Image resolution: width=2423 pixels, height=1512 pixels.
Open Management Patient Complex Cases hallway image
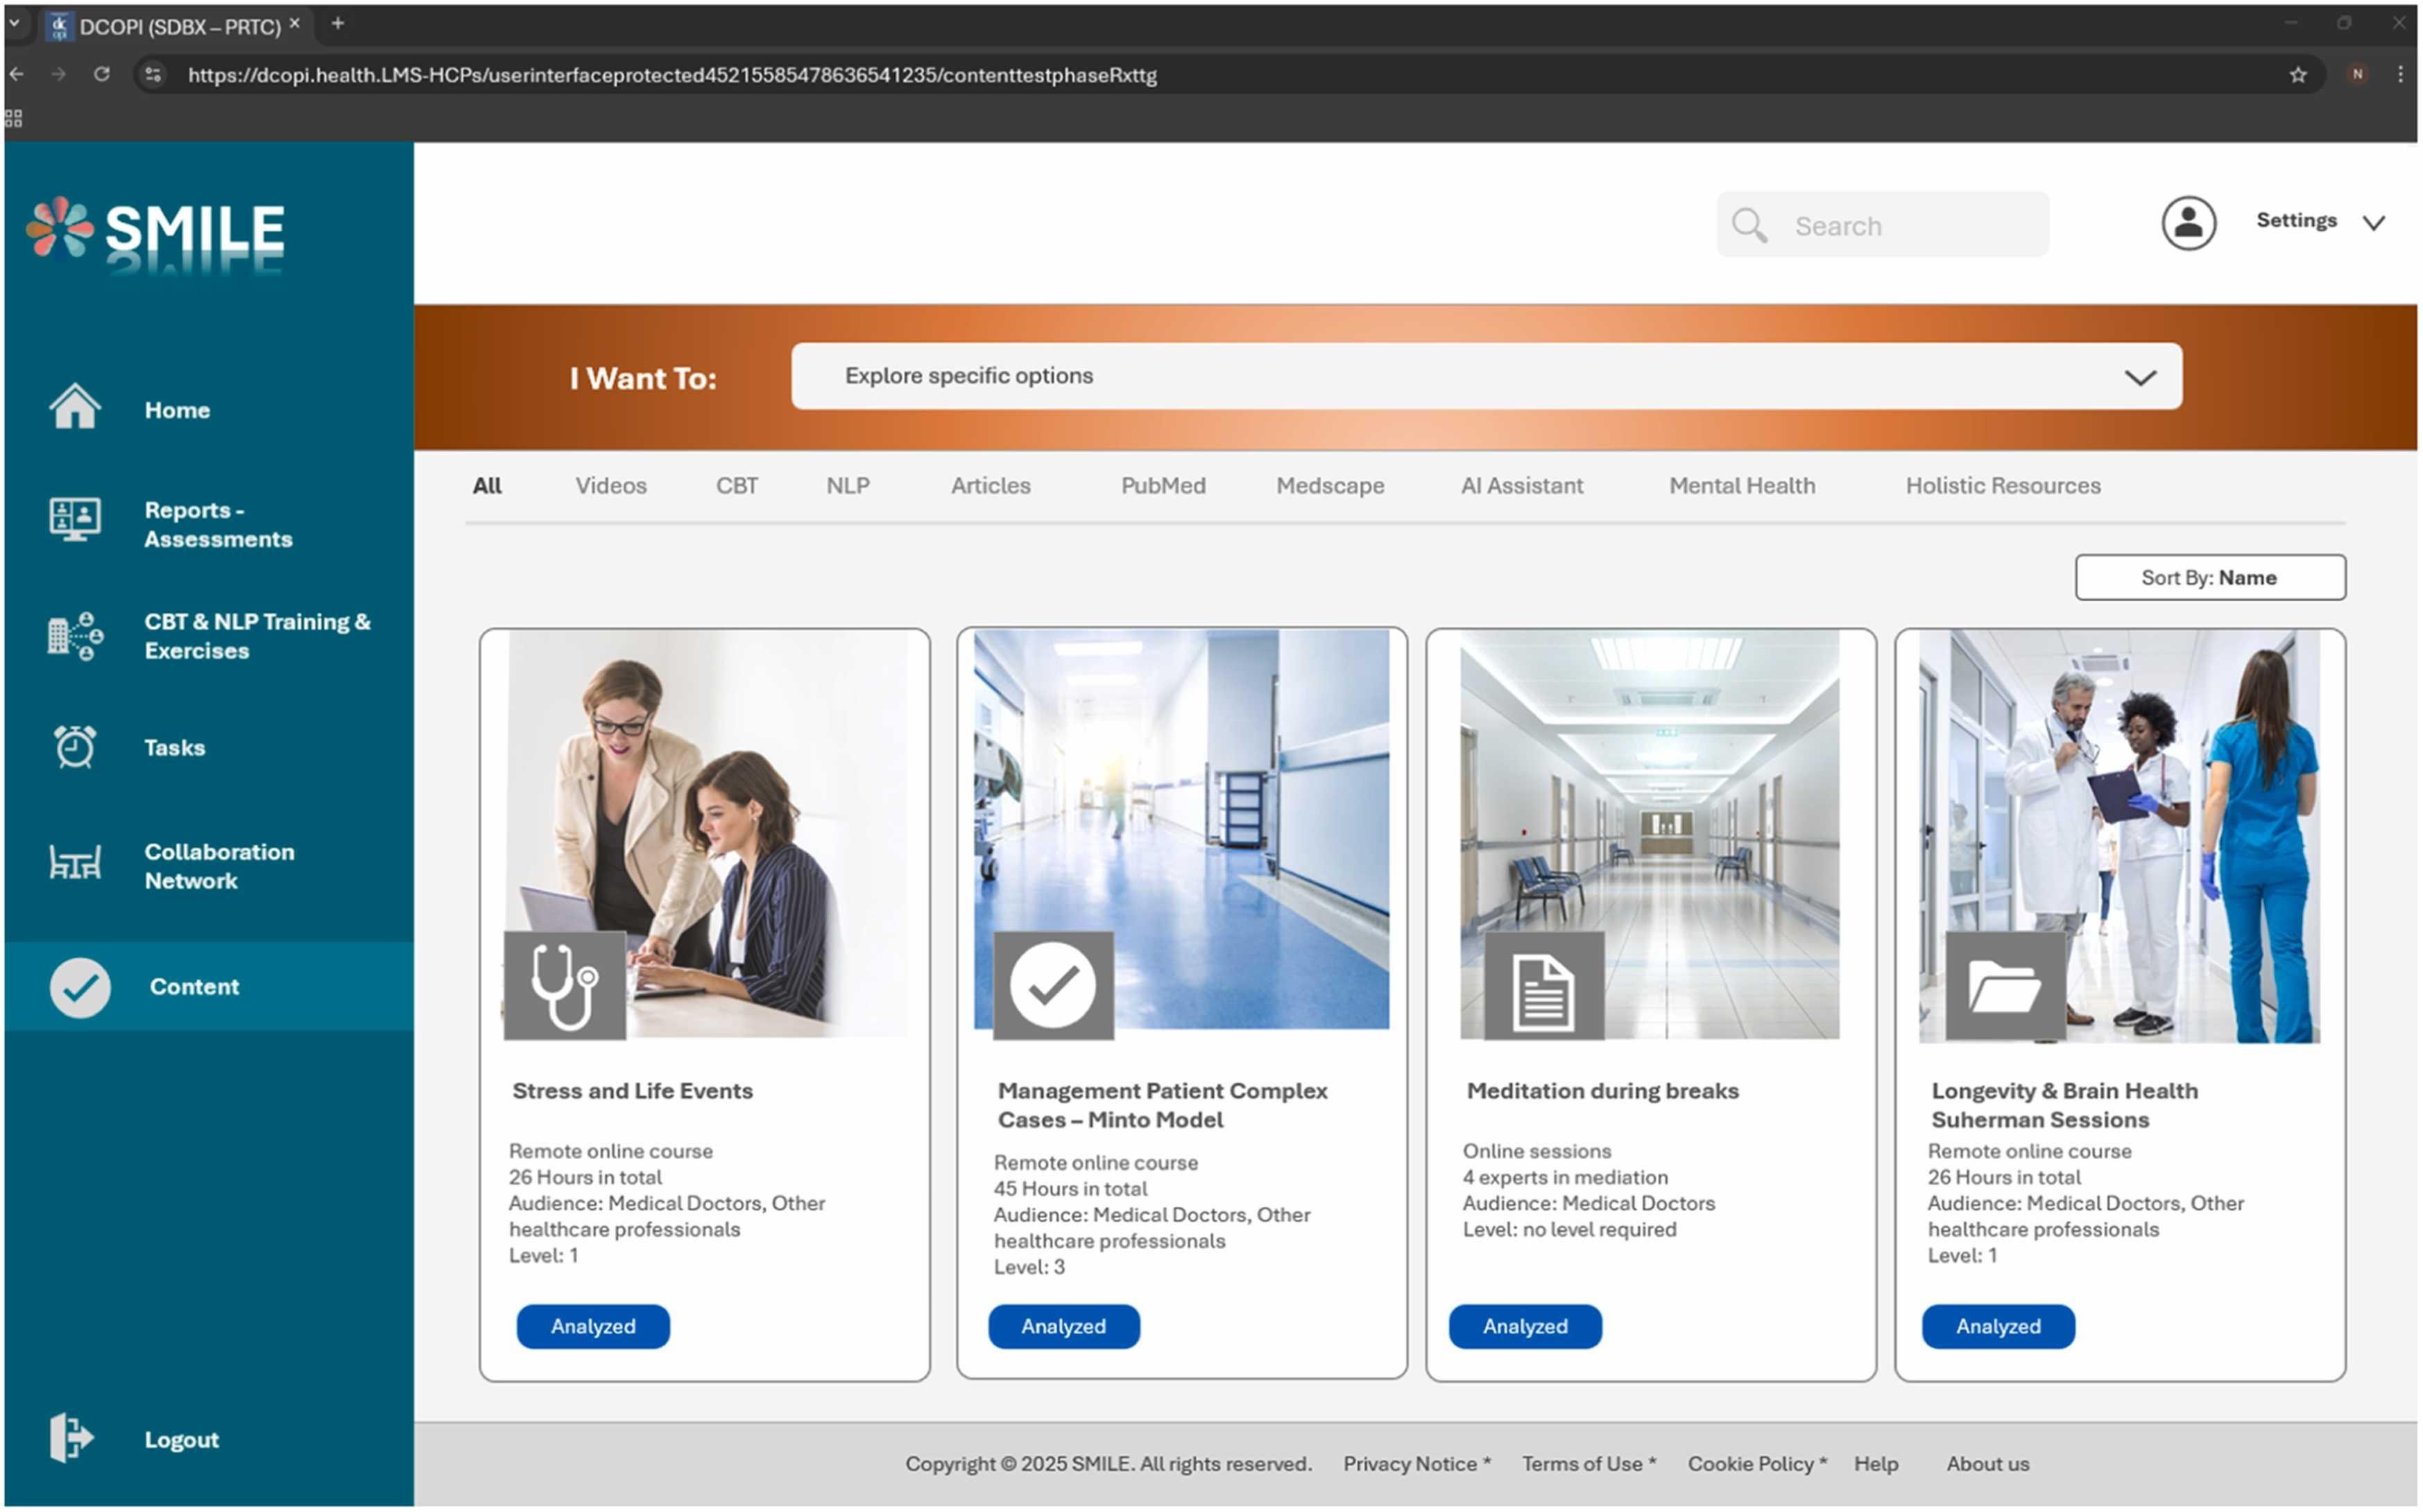pyautogui.click(x=1183, y=830)
